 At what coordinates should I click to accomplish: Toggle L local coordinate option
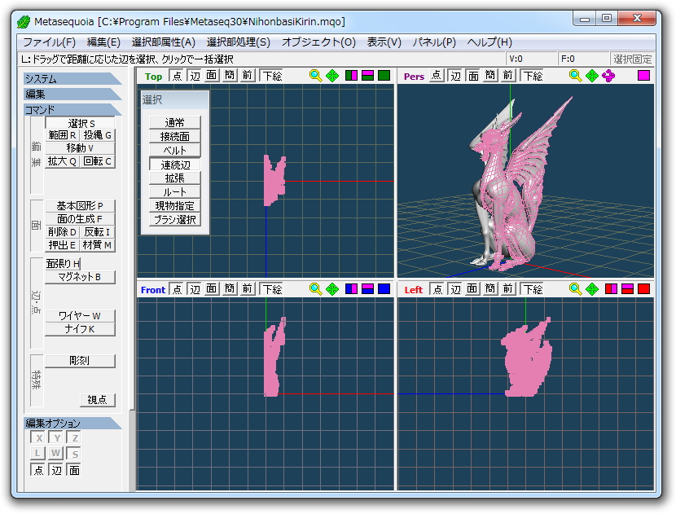(x=38, y=454)
